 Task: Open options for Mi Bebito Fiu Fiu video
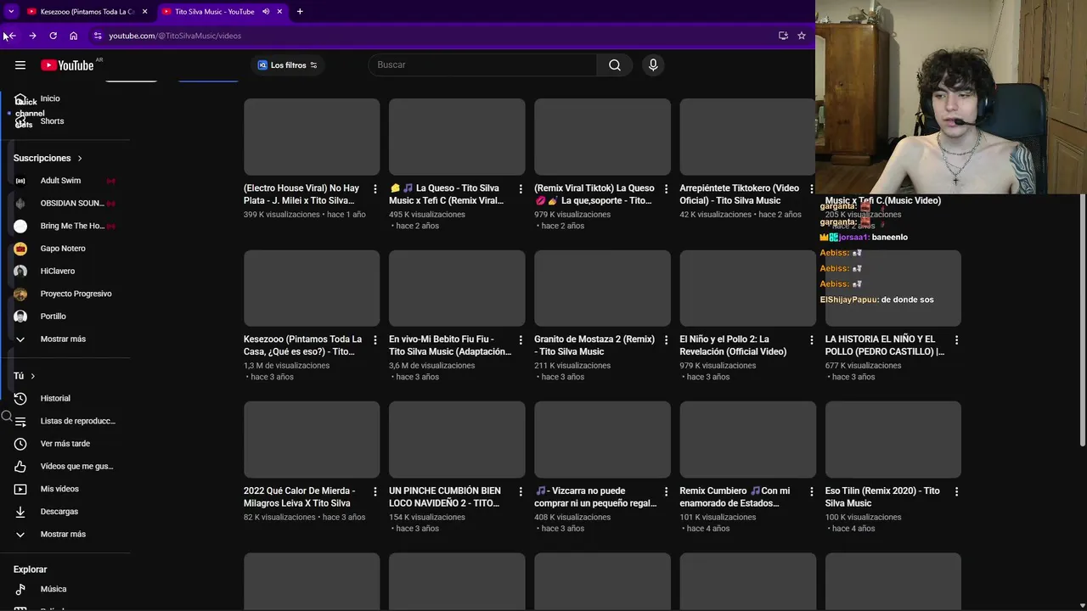(521, 339)
